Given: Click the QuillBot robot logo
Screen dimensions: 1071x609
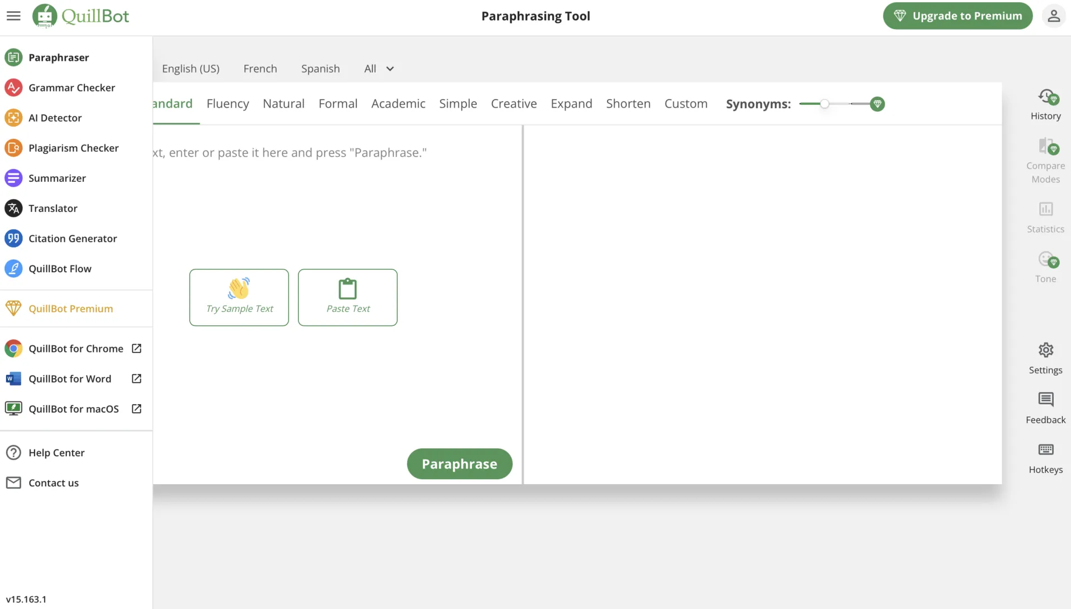Looking at the screenshot, I should pyautogui.click(x=45, y=16).
